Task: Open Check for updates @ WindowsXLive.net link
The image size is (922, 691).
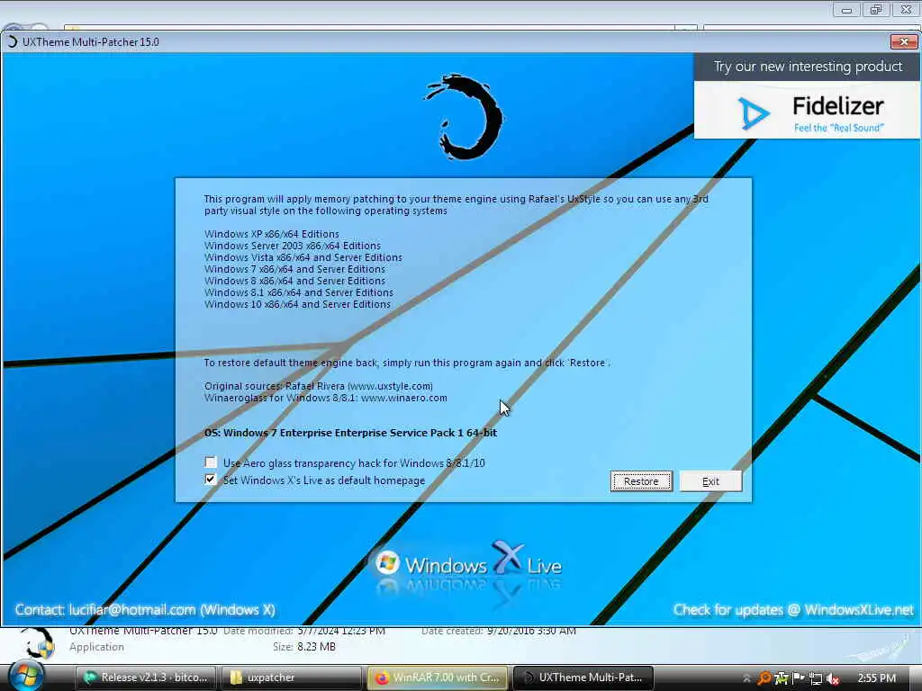Action: click(793, 610)
